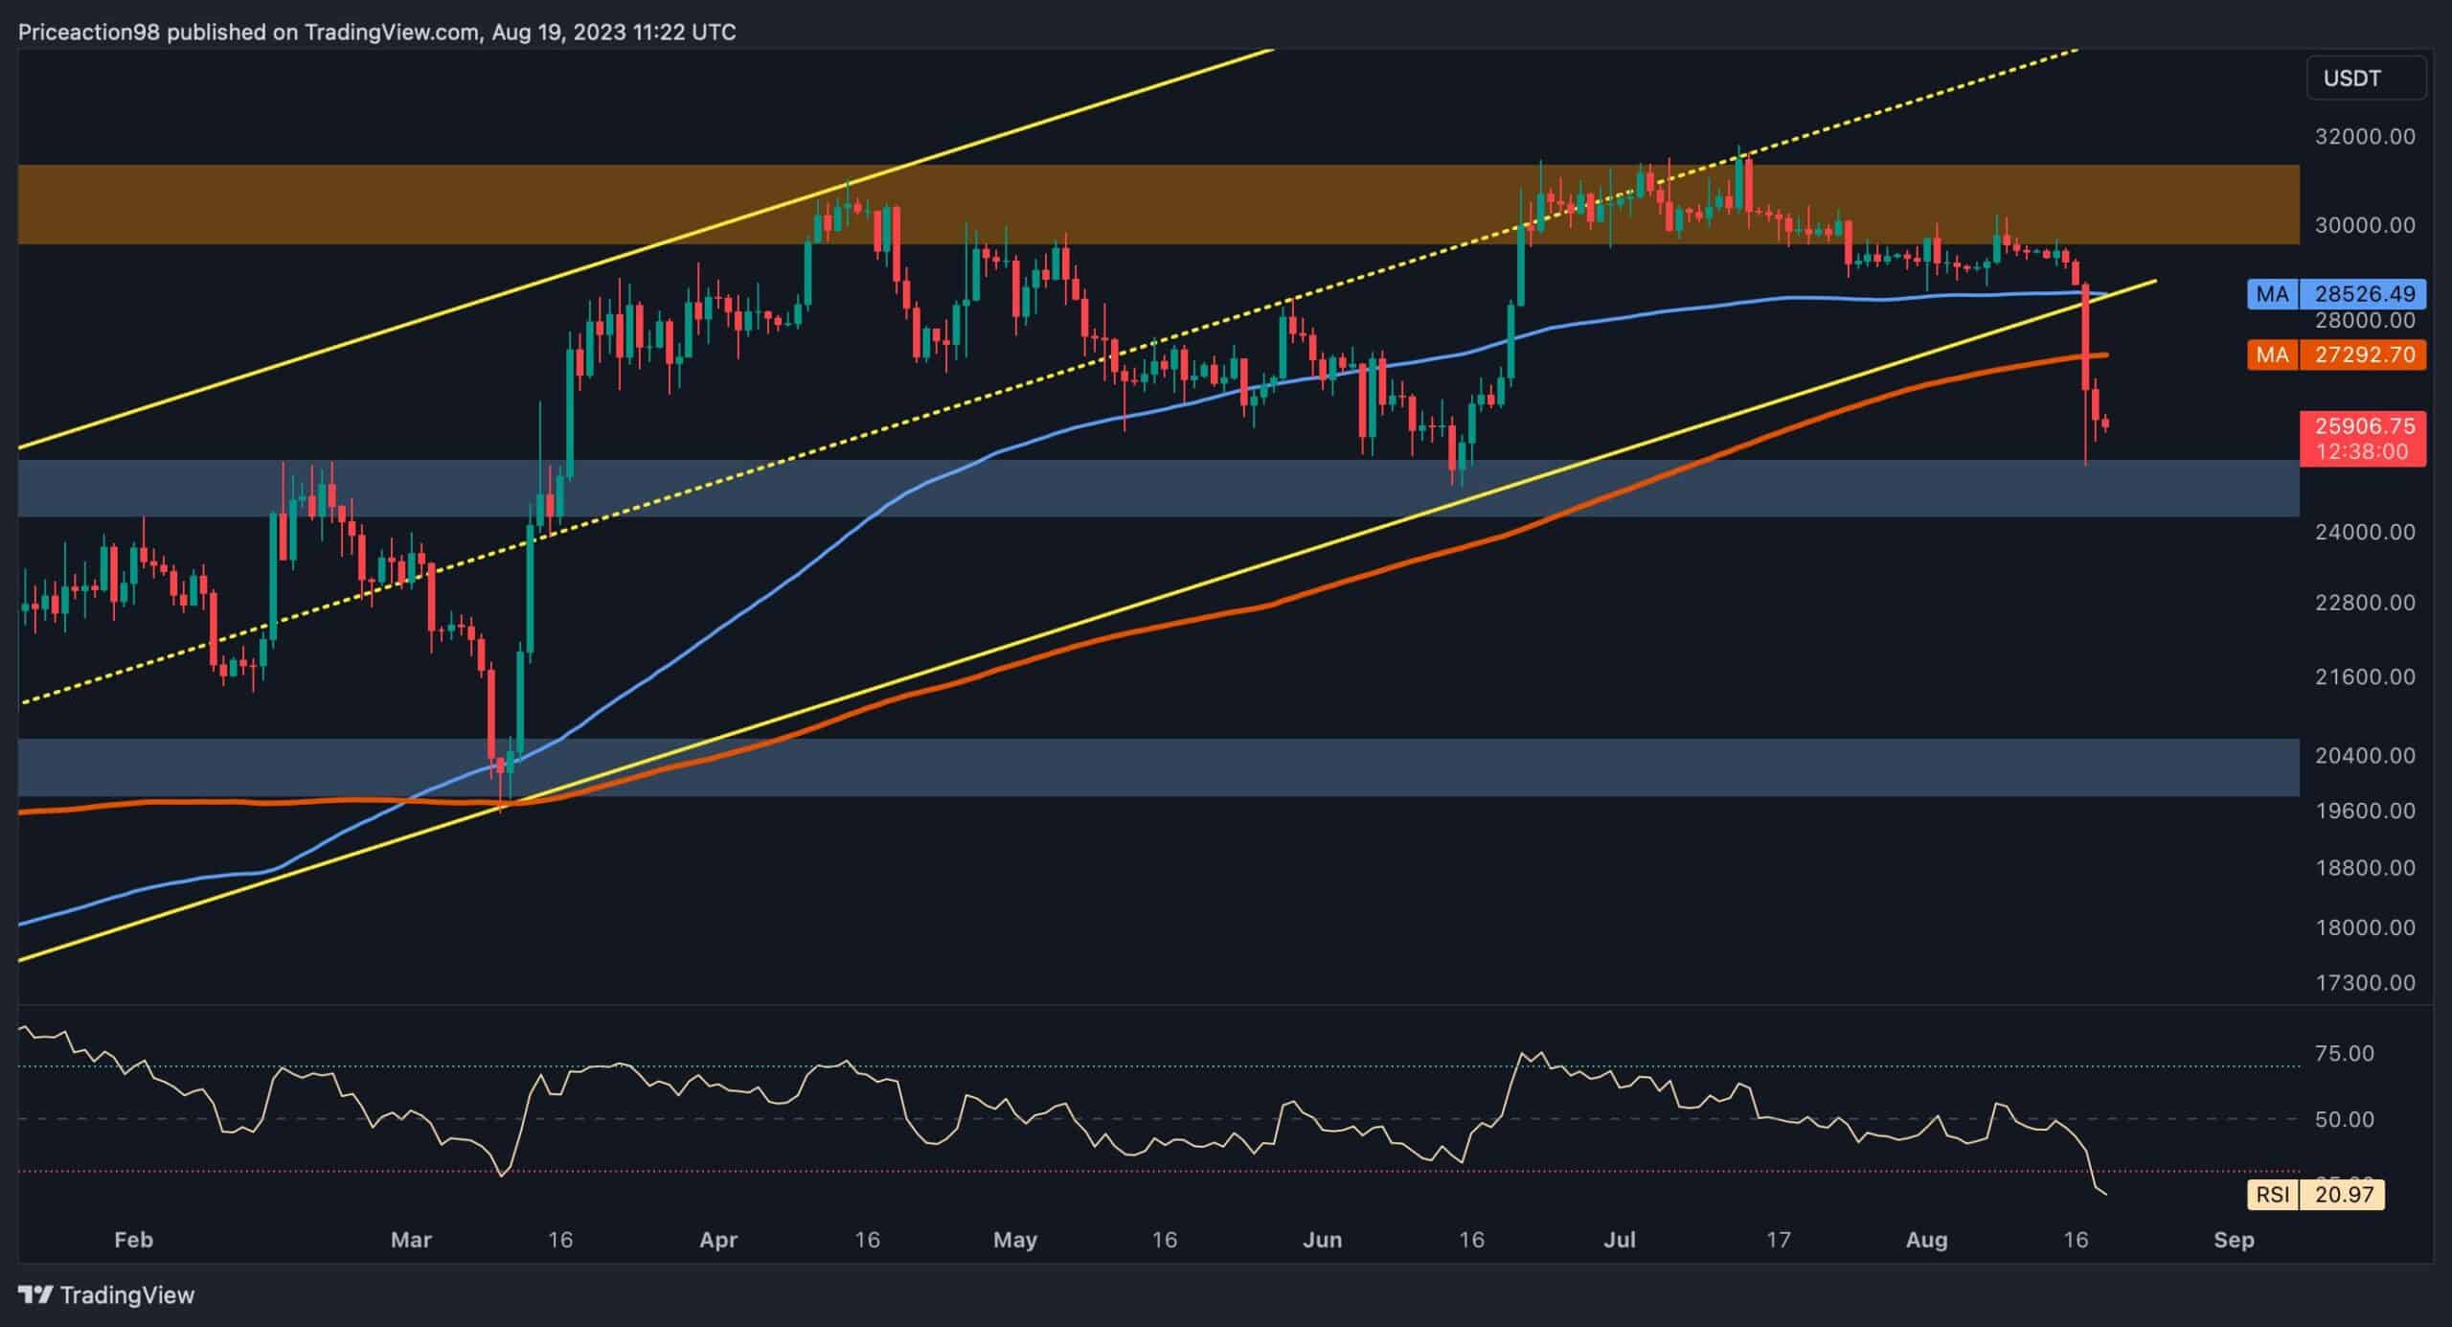
Task: Click the Priceaction98 published header text
Action: click(377, 33)
